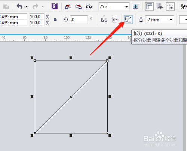Click the Export icon
187x151 pixels.
[79, 6]
